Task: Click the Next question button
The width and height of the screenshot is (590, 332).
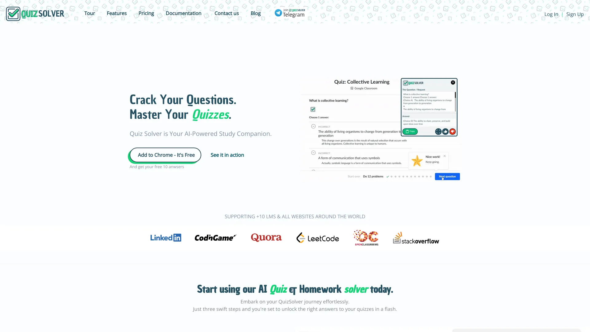Action: (447, 176)
